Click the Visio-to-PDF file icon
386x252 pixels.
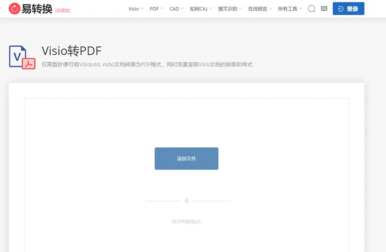pos(22,57)
